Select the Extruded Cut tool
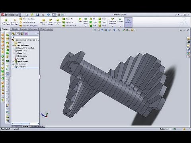The width and height of the screenshot is (191, 143). tap(43, 22)
